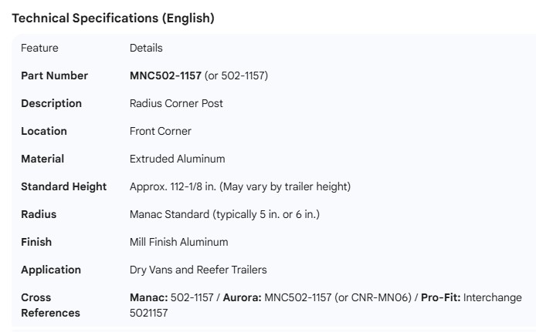
Task: Select the Application row label
Action: [x=51, y=270]
